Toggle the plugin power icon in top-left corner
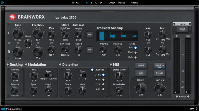This screenshot has height=111, width=199. point(2,2)
